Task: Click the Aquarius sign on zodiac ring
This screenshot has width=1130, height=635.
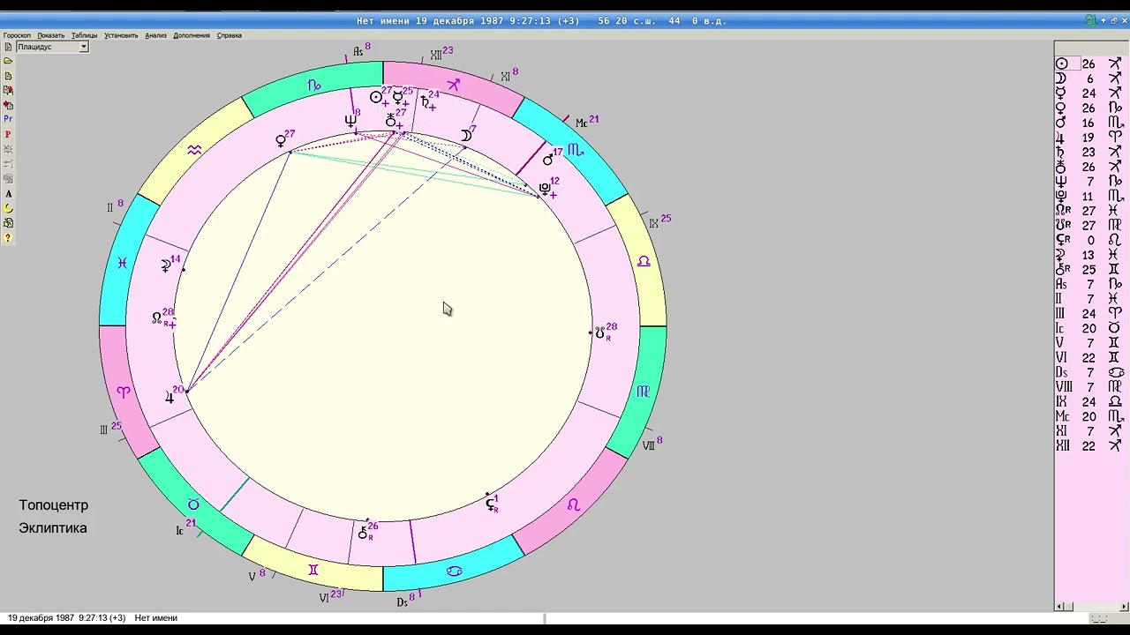Action: click(x=194, y=151)
